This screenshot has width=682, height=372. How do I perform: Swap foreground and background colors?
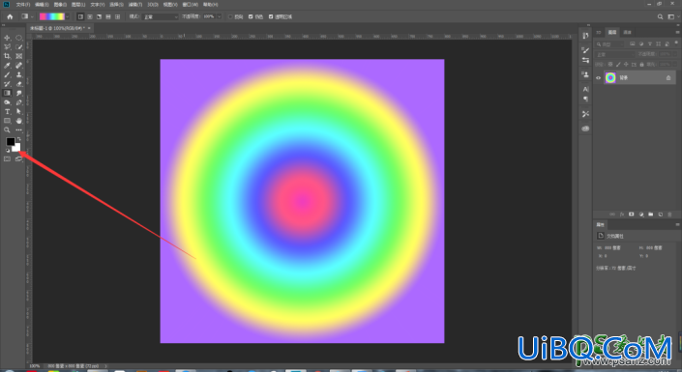tap(18, 139)
